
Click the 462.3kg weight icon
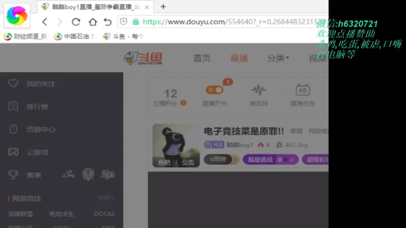(279, 145)
